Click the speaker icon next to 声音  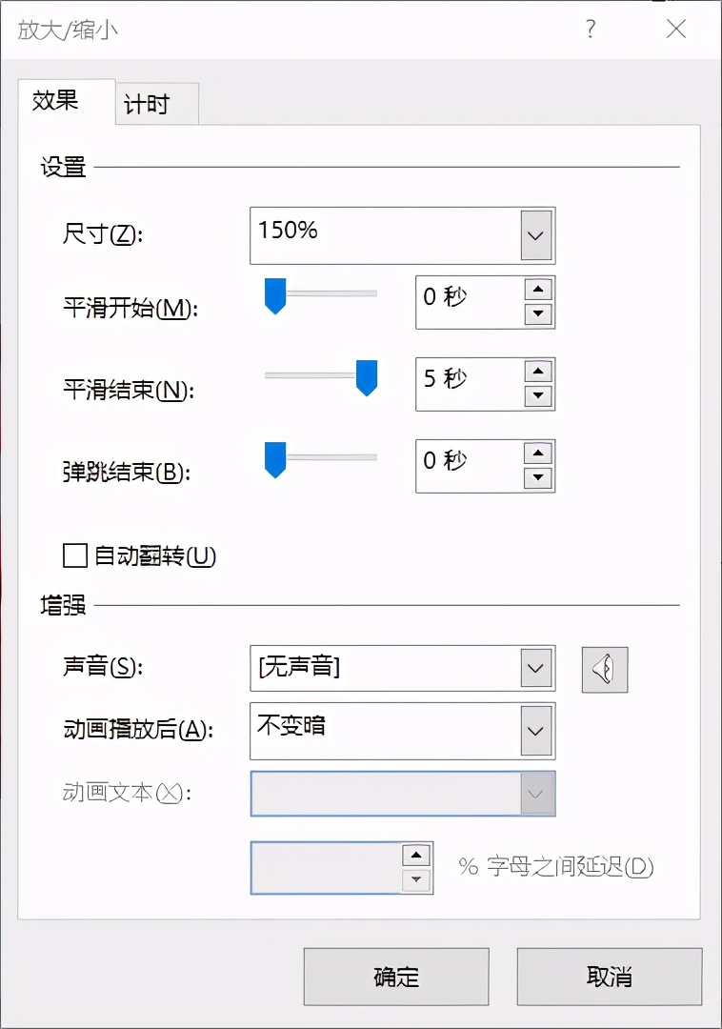point(605,670)
